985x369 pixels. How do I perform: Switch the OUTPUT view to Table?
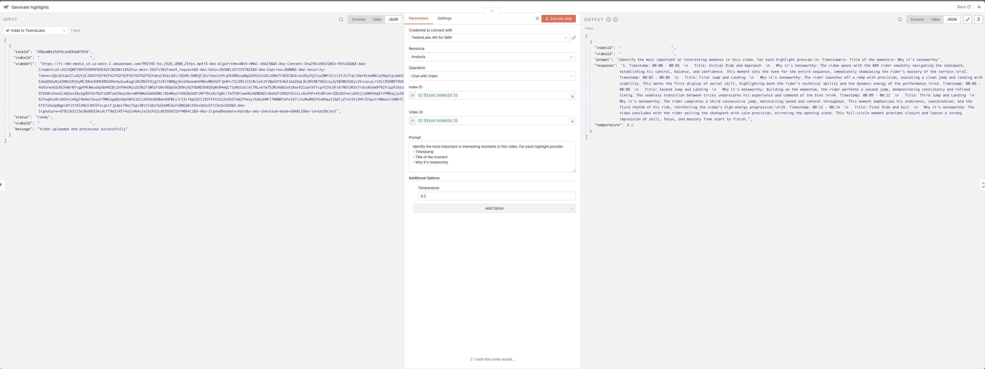coord(935,20)
